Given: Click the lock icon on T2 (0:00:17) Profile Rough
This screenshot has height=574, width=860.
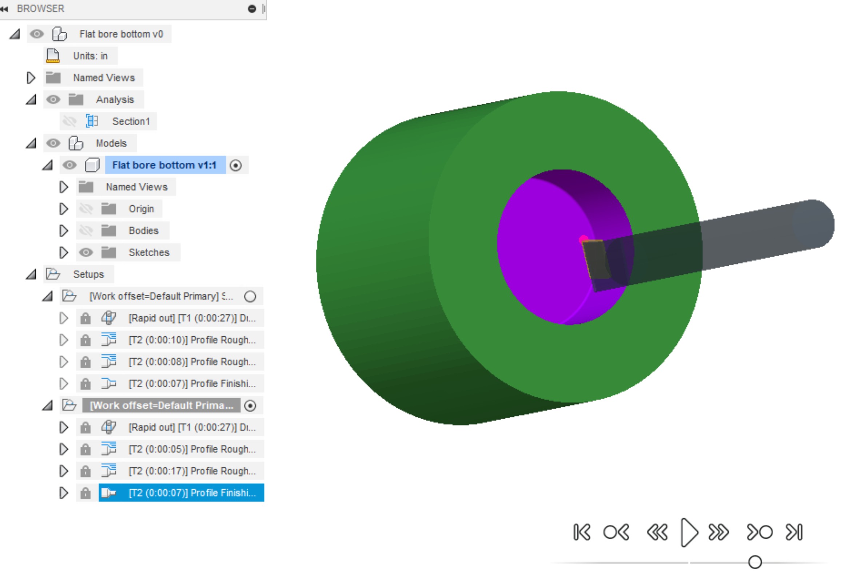Looking at the screenshot, I should pyautogui.click(x=85, y=471).
